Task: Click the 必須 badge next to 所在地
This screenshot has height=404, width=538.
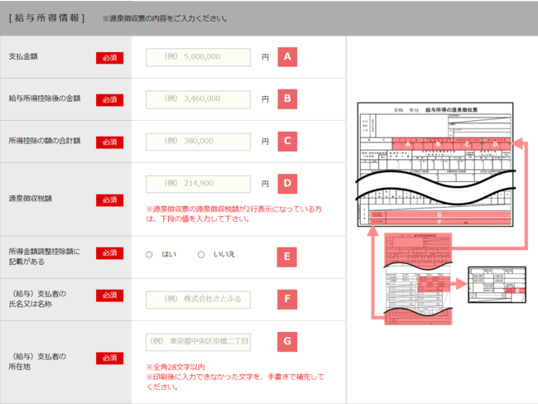Action: tap(109, 358)
